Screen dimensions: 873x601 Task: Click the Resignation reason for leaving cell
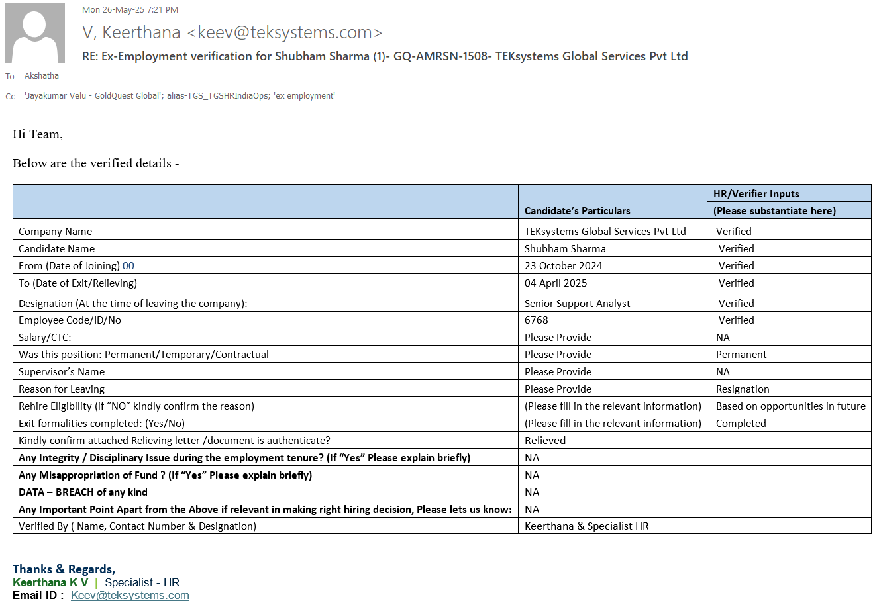(x=743, y=389)
